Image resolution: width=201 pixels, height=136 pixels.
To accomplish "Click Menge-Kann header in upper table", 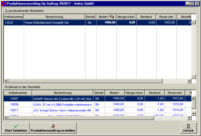I will coord(126,17).
